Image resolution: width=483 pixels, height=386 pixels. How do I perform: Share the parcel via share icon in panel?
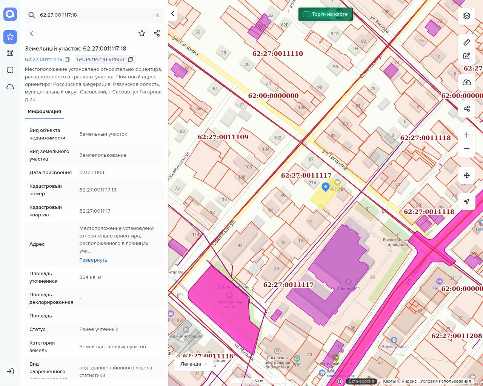[157, 33]
